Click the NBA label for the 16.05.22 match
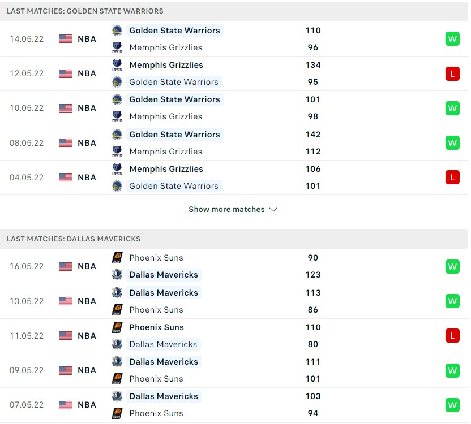 (87, 266)
